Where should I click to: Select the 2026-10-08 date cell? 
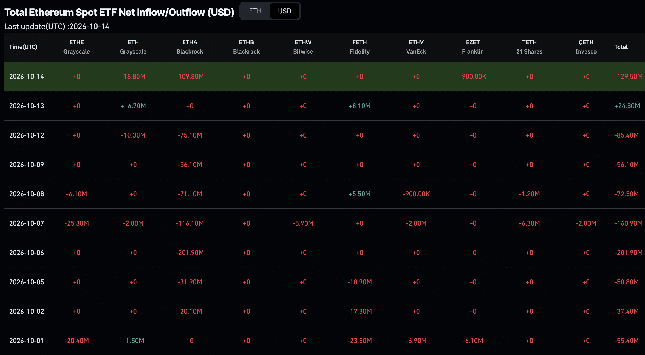tap(27, 194)
